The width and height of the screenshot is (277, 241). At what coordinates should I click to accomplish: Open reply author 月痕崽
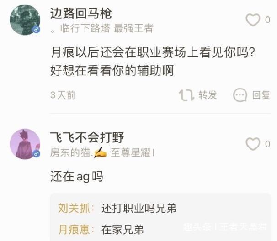74,230
